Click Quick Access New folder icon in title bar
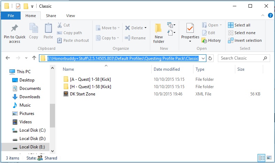Viewport: 275px width, 163px height. (x=26, y=6)
